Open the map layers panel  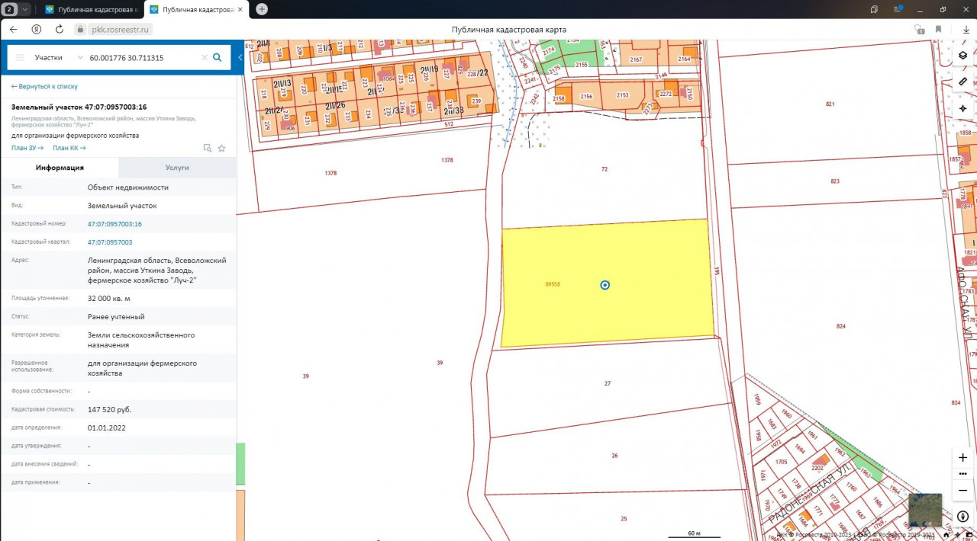tap(962, 56)
